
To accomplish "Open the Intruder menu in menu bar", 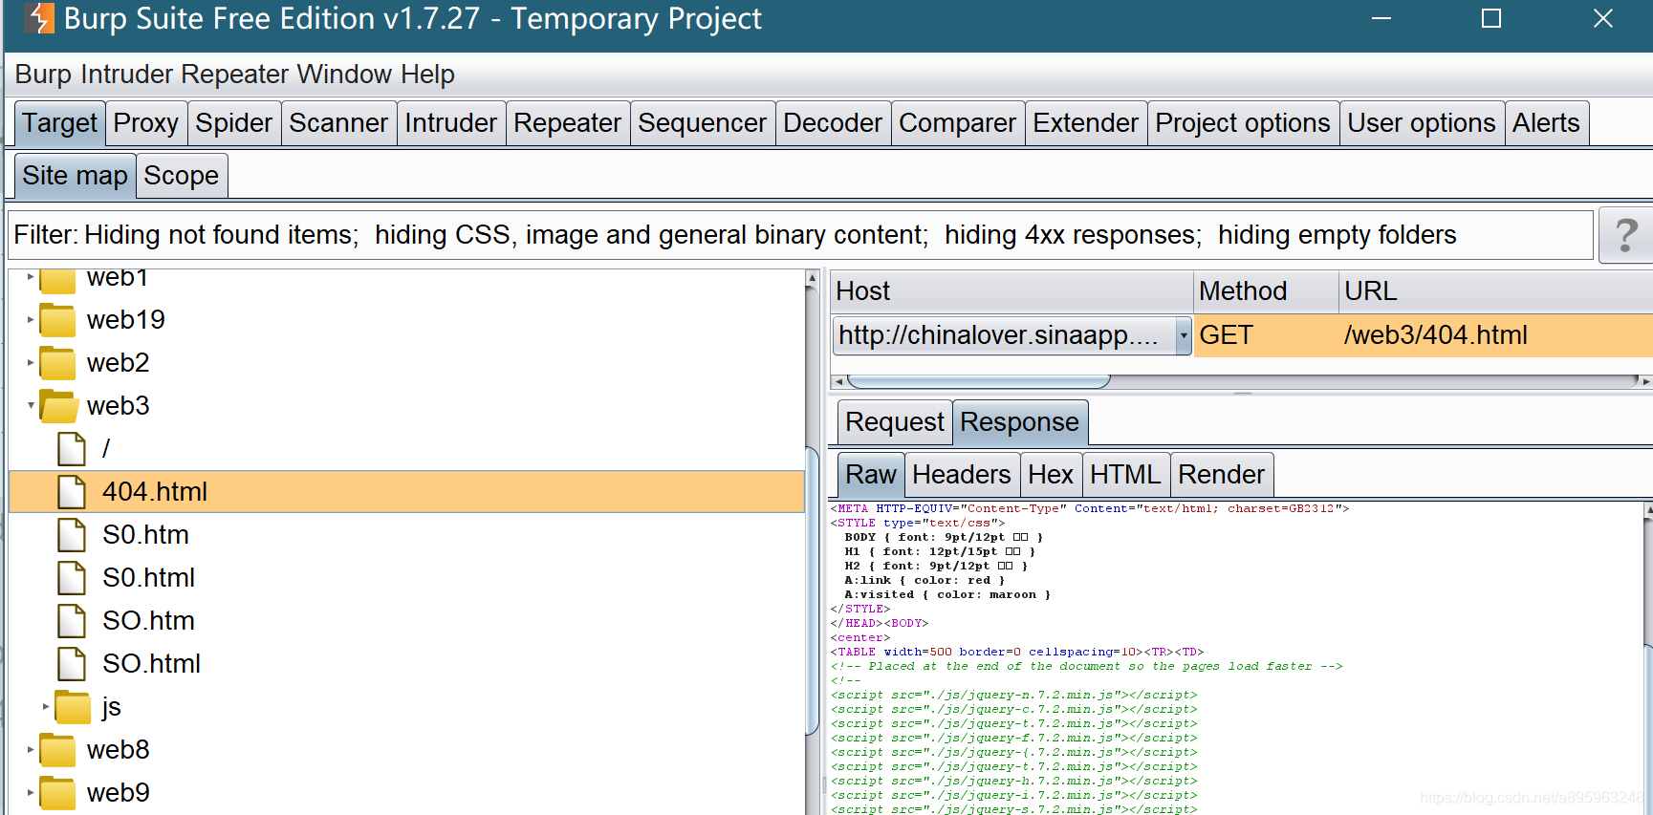I will [x=127, y=75].
